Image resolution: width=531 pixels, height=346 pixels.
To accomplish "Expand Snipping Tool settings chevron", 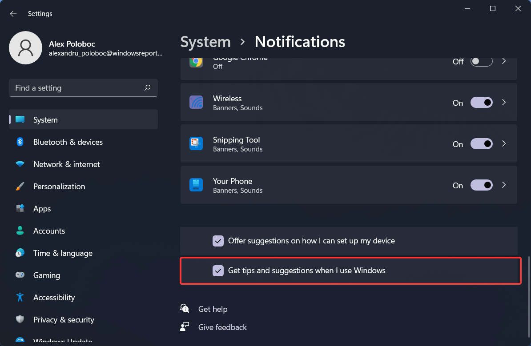I will (x=504, y=144).
